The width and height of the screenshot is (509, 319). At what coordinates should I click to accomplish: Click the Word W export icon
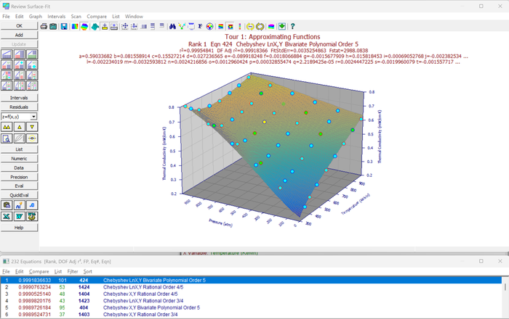click(20, 217)
